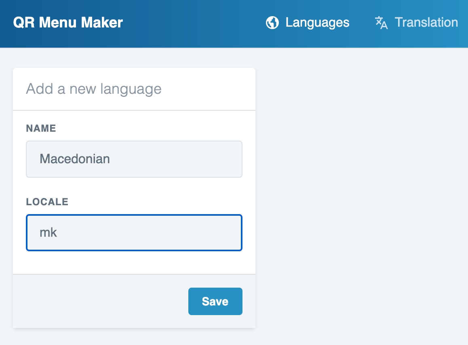Open the Translation menu item
This screenshot has height=345, width=468.
click(x=426, y=23)
